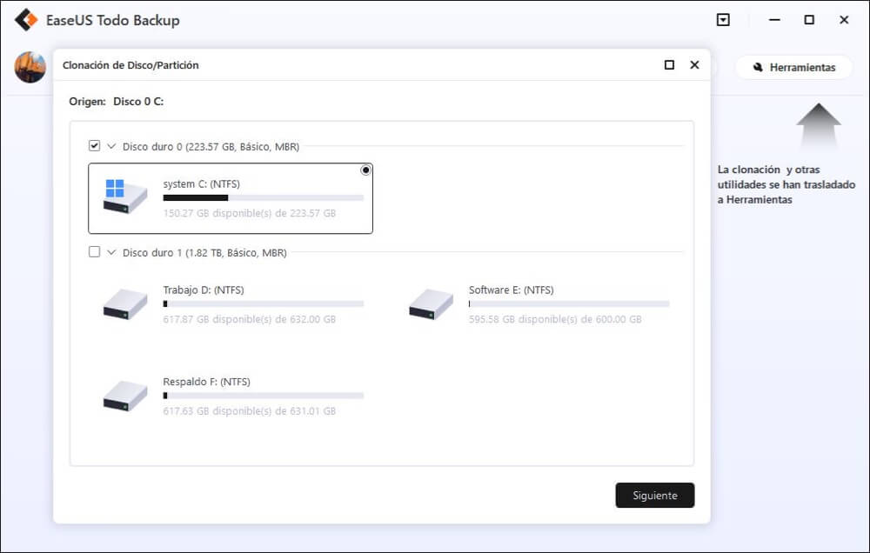This screenshot has width=870, height=553.
Task: Click the "Origen: Disco 0 C:" label
Action: click(117, 102)
